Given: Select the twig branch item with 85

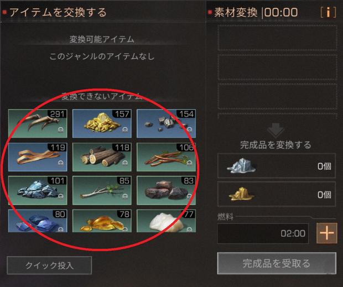Looking at the screenshot, I should (102, 190).
